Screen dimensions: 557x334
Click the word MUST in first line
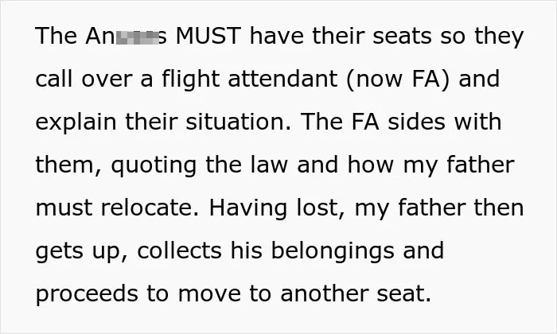point(208,37)
